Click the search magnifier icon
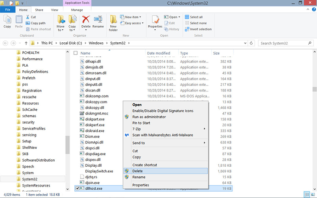Viewport: 317px width, 198px height. [x=310, y=43]
